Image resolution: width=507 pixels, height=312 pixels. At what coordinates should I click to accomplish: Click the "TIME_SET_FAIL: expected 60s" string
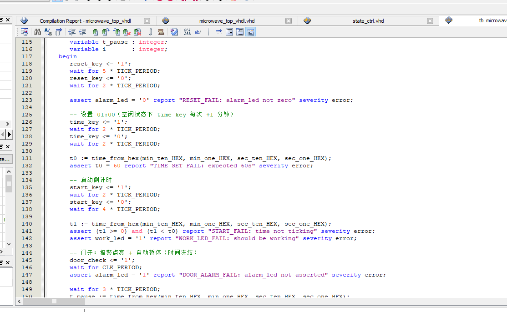click(x=203, y=166)
